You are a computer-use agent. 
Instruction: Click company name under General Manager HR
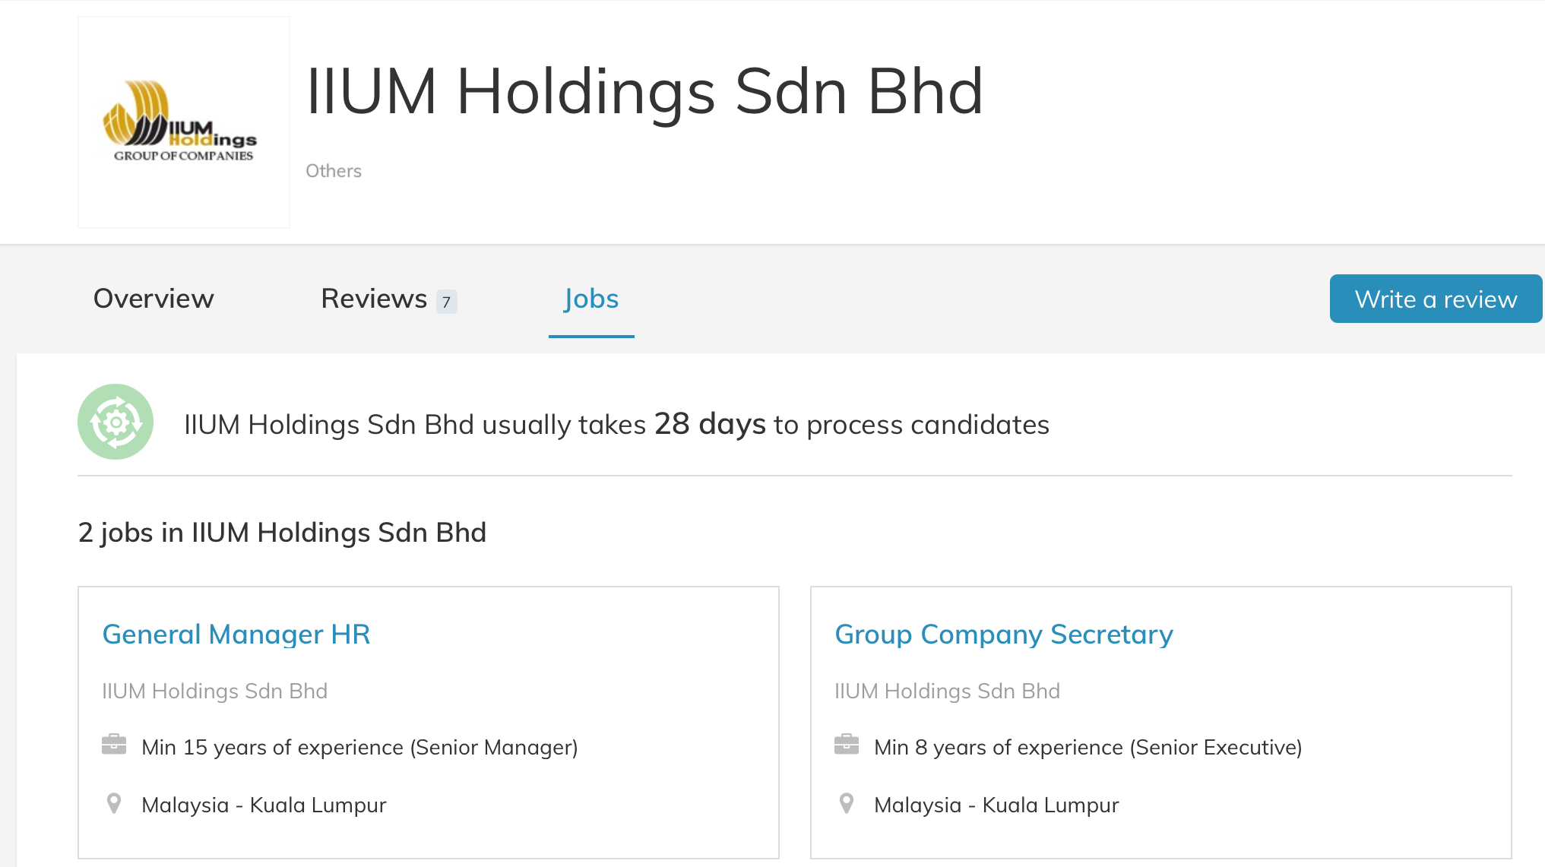(214, 691)
